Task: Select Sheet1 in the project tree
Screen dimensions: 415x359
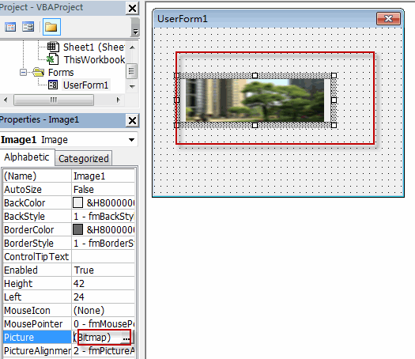Action: 94,47
